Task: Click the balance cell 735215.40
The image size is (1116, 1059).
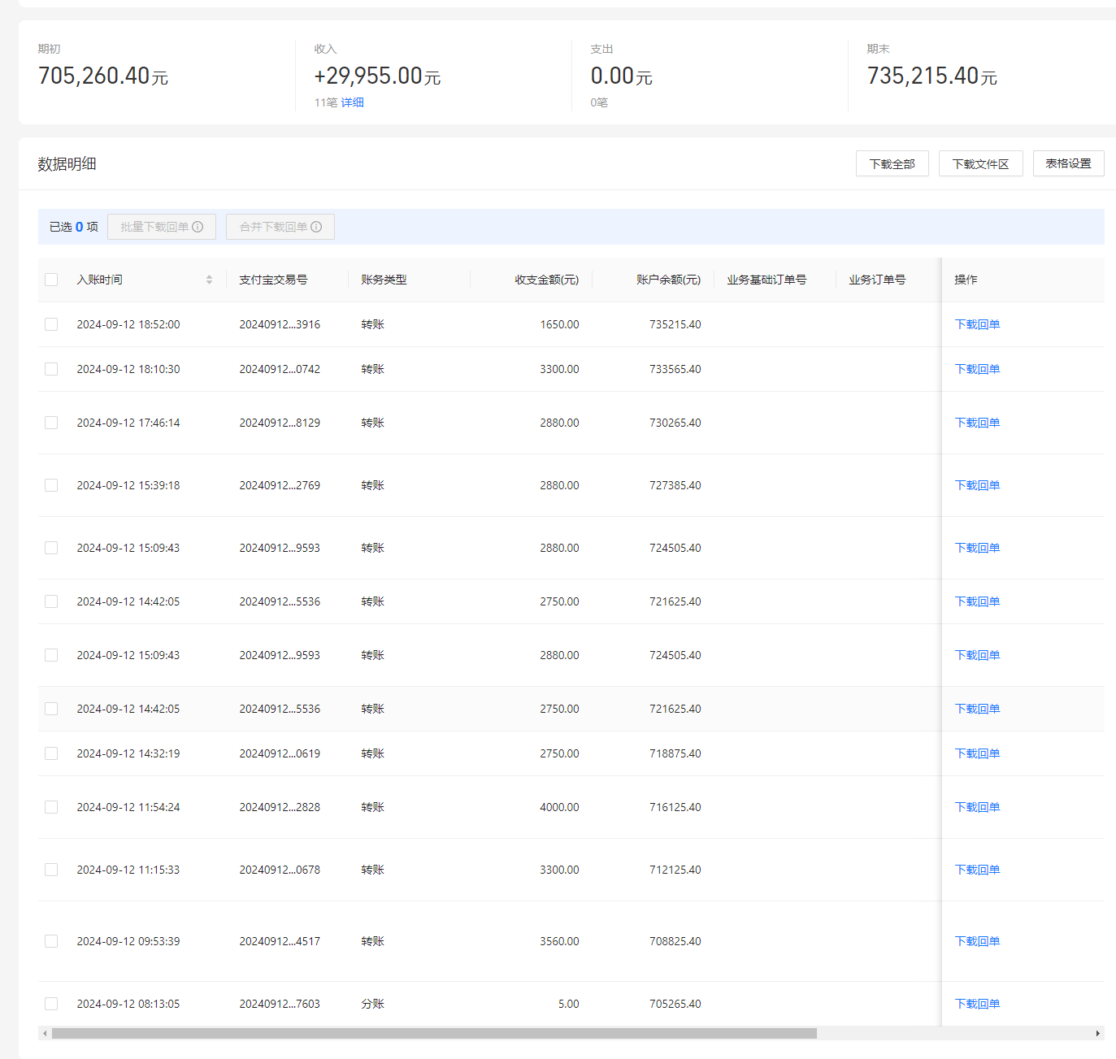Action: [x=675, y=324]
